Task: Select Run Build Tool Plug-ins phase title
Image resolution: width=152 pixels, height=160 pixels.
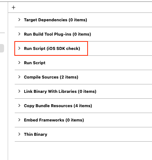Action: 57,34
